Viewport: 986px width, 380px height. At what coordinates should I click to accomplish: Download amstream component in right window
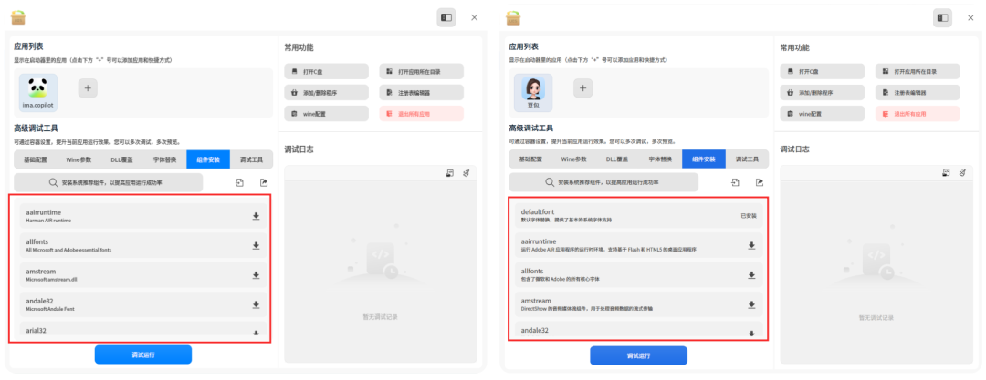(x=751, y=303)
